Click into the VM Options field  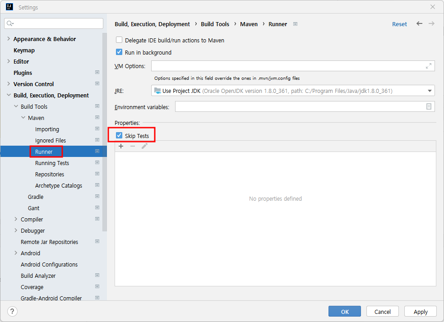pyautogui.click(x=293, y=66)
